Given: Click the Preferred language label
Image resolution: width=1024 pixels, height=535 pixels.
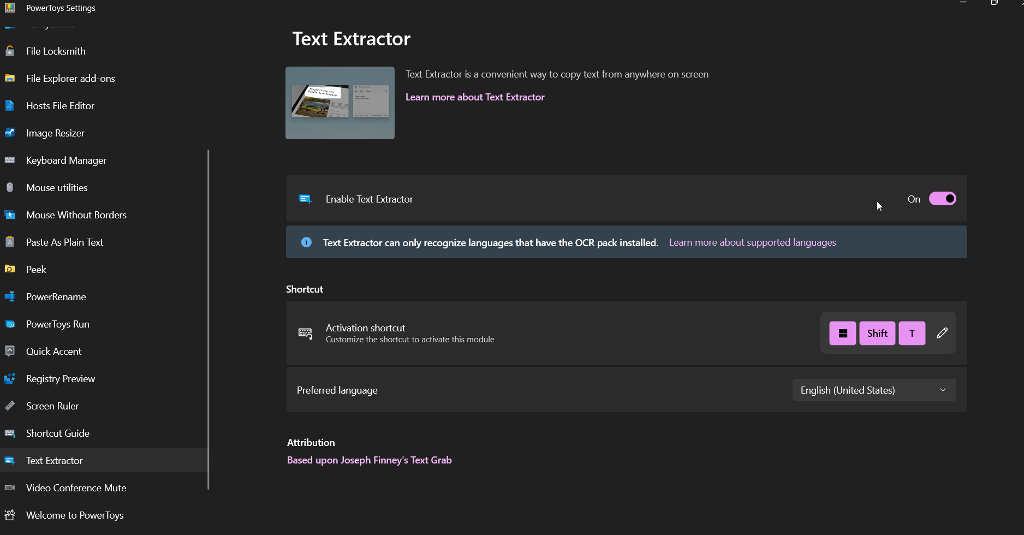Looking at the screenshot, I should click(x=337, y=390).
